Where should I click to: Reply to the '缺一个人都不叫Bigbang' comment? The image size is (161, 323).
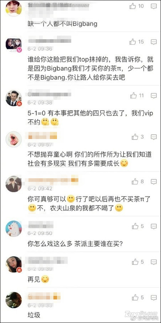coord(154,6)
